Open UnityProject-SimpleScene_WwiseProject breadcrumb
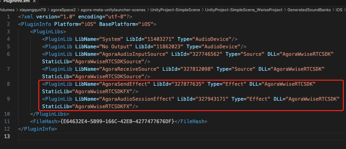 click(244, 10)
